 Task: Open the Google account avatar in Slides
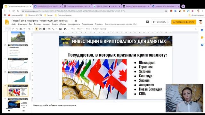(201, 22)
